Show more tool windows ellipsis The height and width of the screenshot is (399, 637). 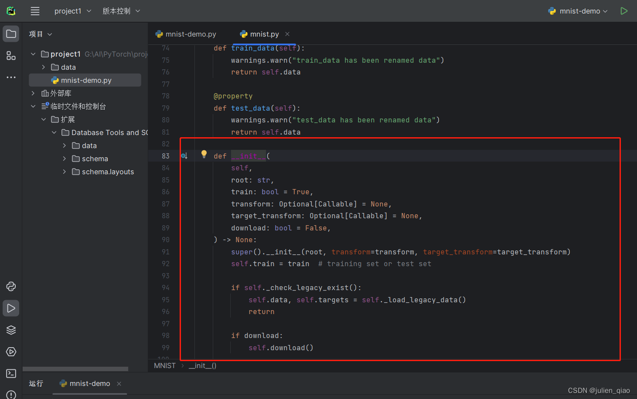tap(11, 78)
